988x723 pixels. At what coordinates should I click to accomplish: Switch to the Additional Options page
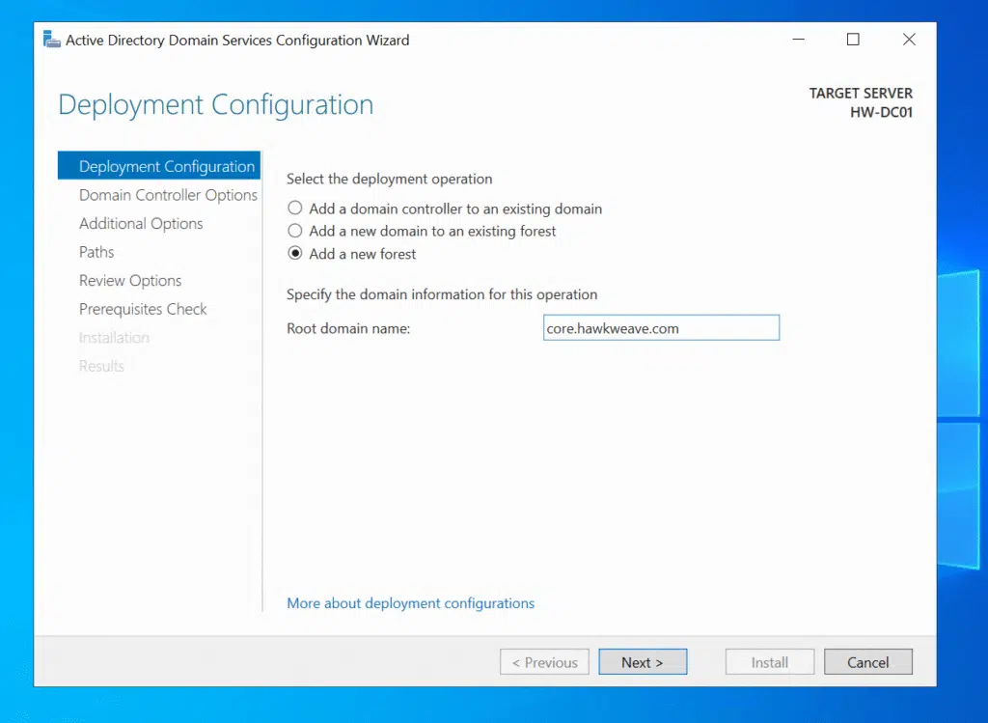[141, 223]
